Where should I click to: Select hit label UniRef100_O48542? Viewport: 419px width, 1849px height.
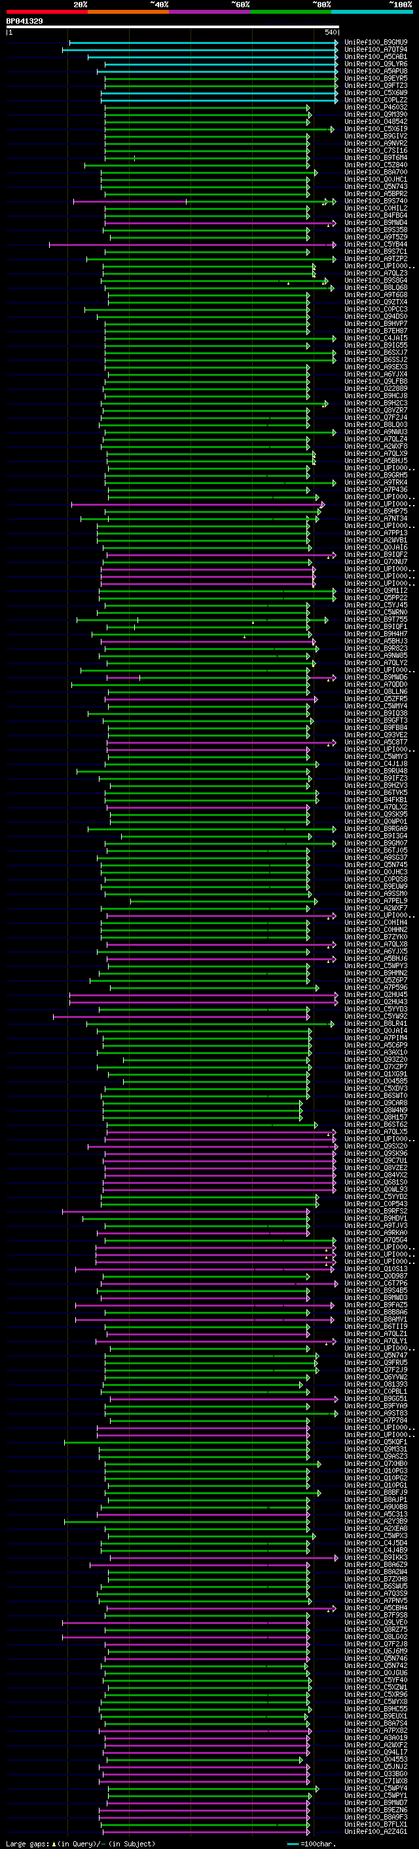pos(376,121)
